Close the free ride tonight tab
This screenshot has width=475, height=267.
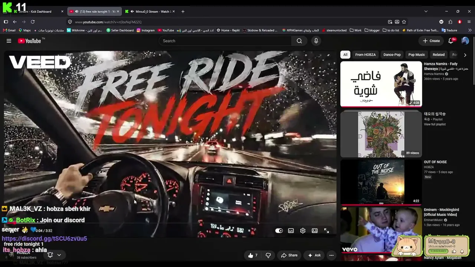pyautogui.click(x=118, y=11)
